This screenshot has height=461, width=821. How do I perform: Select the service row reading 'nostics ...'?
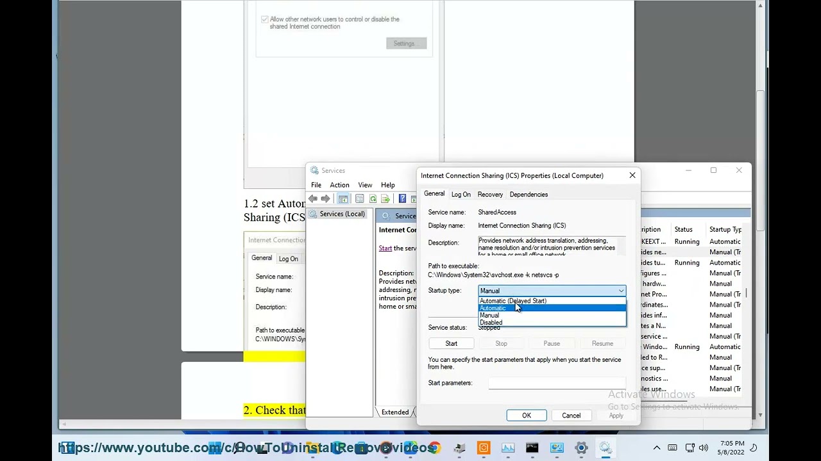click(691, 378)
